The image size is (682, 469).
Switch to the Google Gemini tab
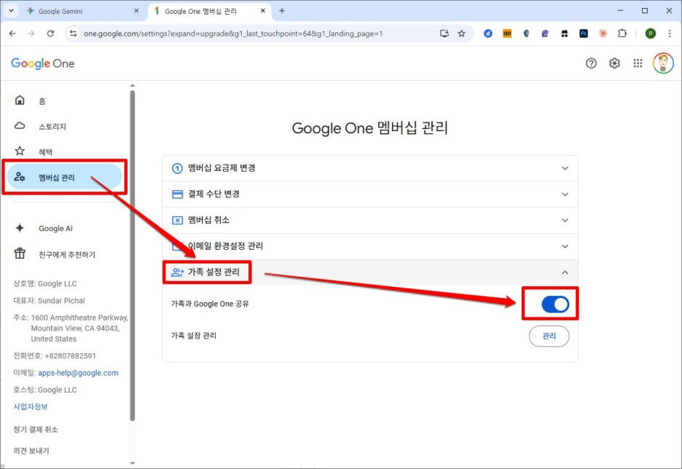(x=82, y=11)
